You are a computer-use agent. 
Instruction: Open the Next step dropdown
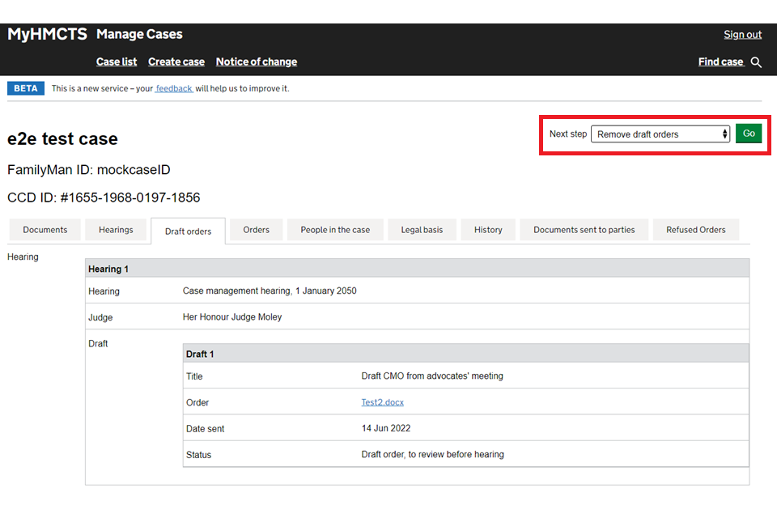660,134
